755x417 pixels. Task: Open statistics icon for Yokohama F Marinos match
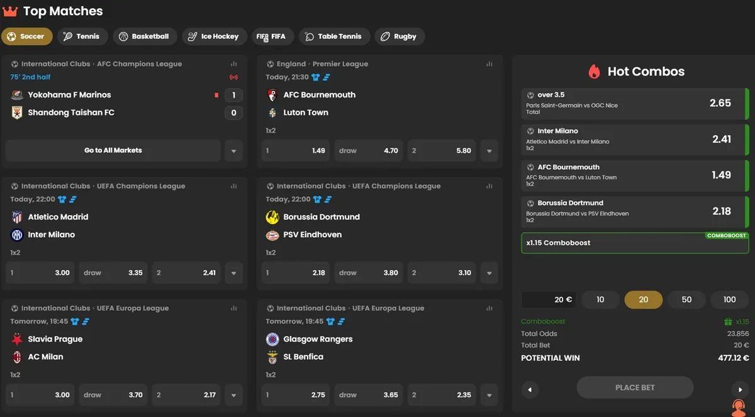coord(234,64)
